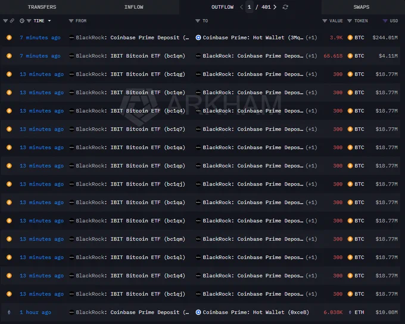Click the BlackRock logo in the TO column of the bc1qp row
The image size is (405, 324).
pos(198,166)
